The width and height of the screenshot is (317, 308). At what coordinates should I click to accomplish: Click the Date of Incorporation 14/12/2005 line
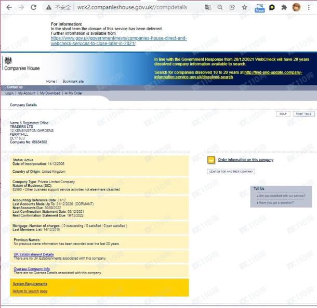tap(38, 164)
